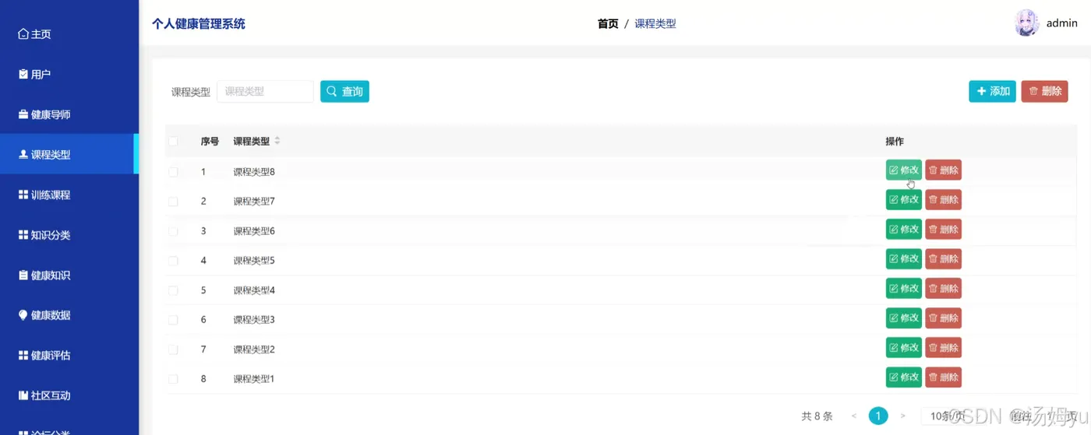Image resolution: width=1091 pixels, height=435 pixels.
Task: Focus the 课程类型 search input
Action: [265, 91]
